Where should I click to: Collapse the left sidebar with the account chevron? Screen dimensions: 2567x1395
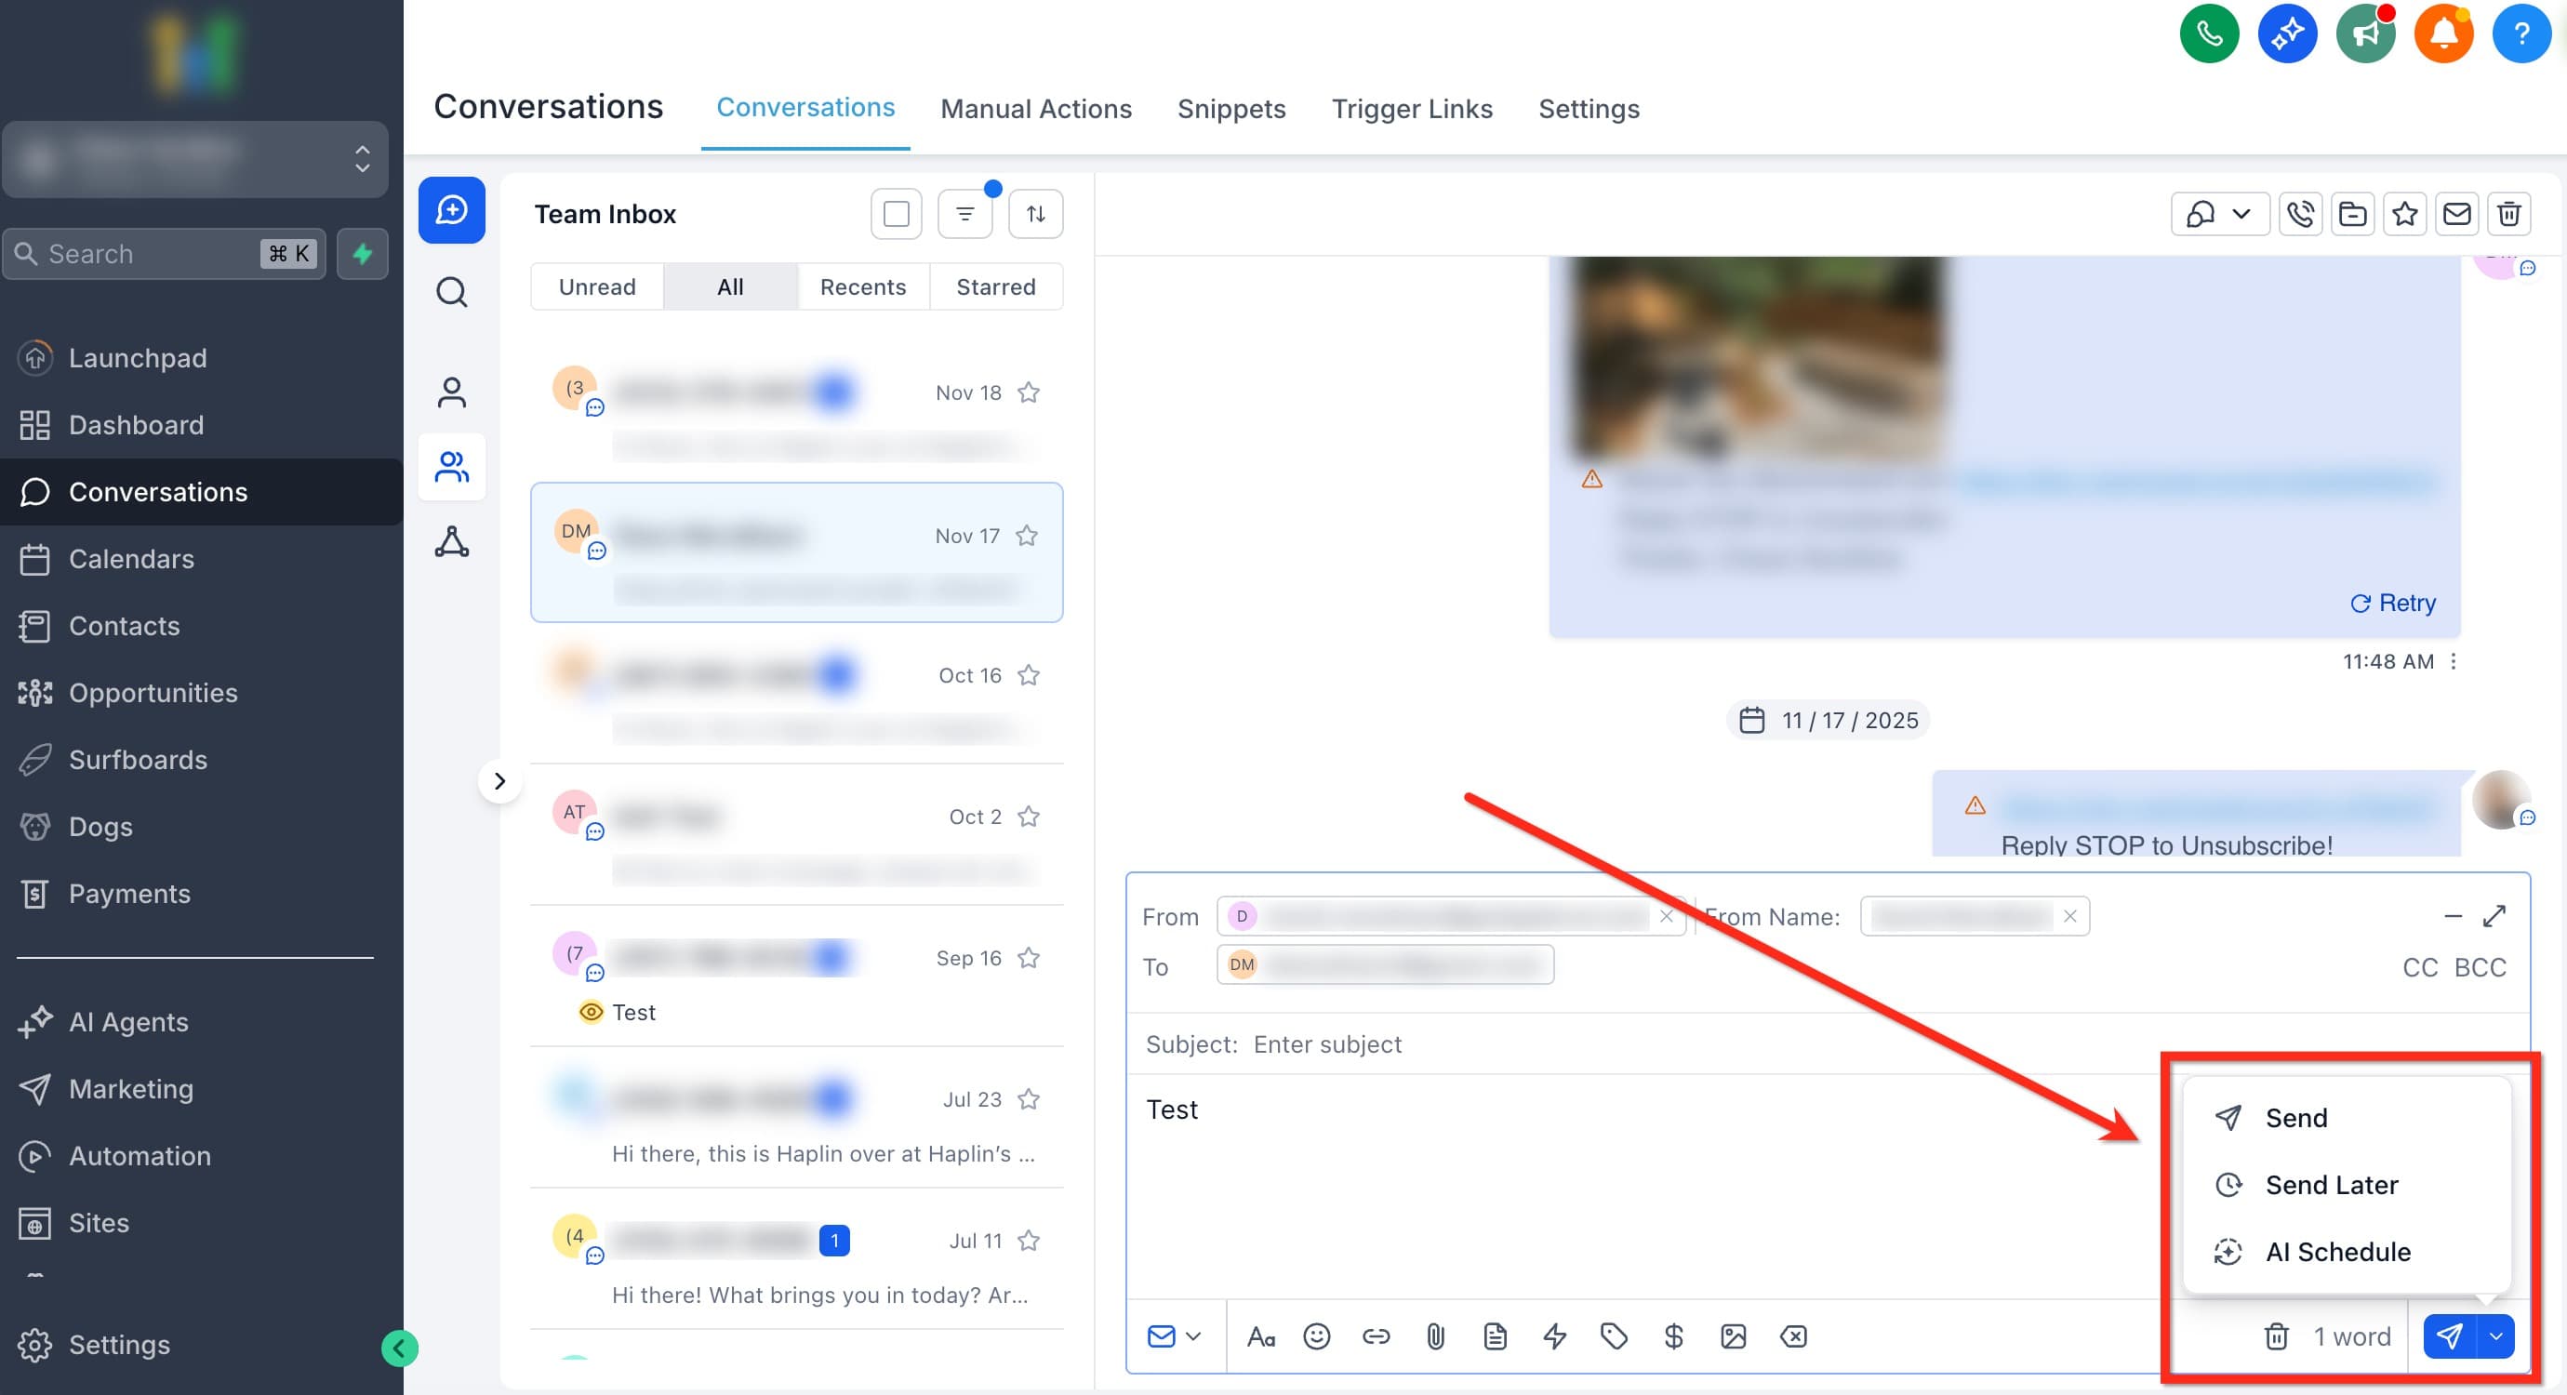point(361,159)
